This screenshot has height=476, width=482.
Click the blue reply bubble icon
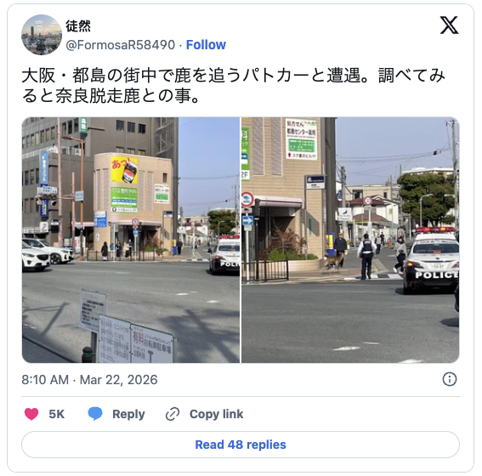tap(95, 414)
